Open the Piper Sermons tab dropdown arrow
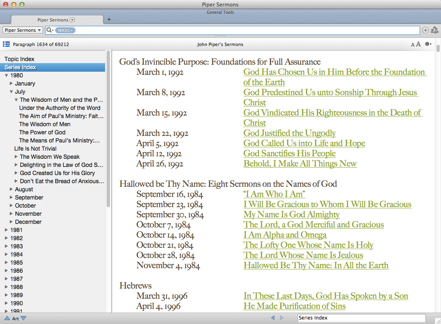The image size is (441, 324). (72, 20)
